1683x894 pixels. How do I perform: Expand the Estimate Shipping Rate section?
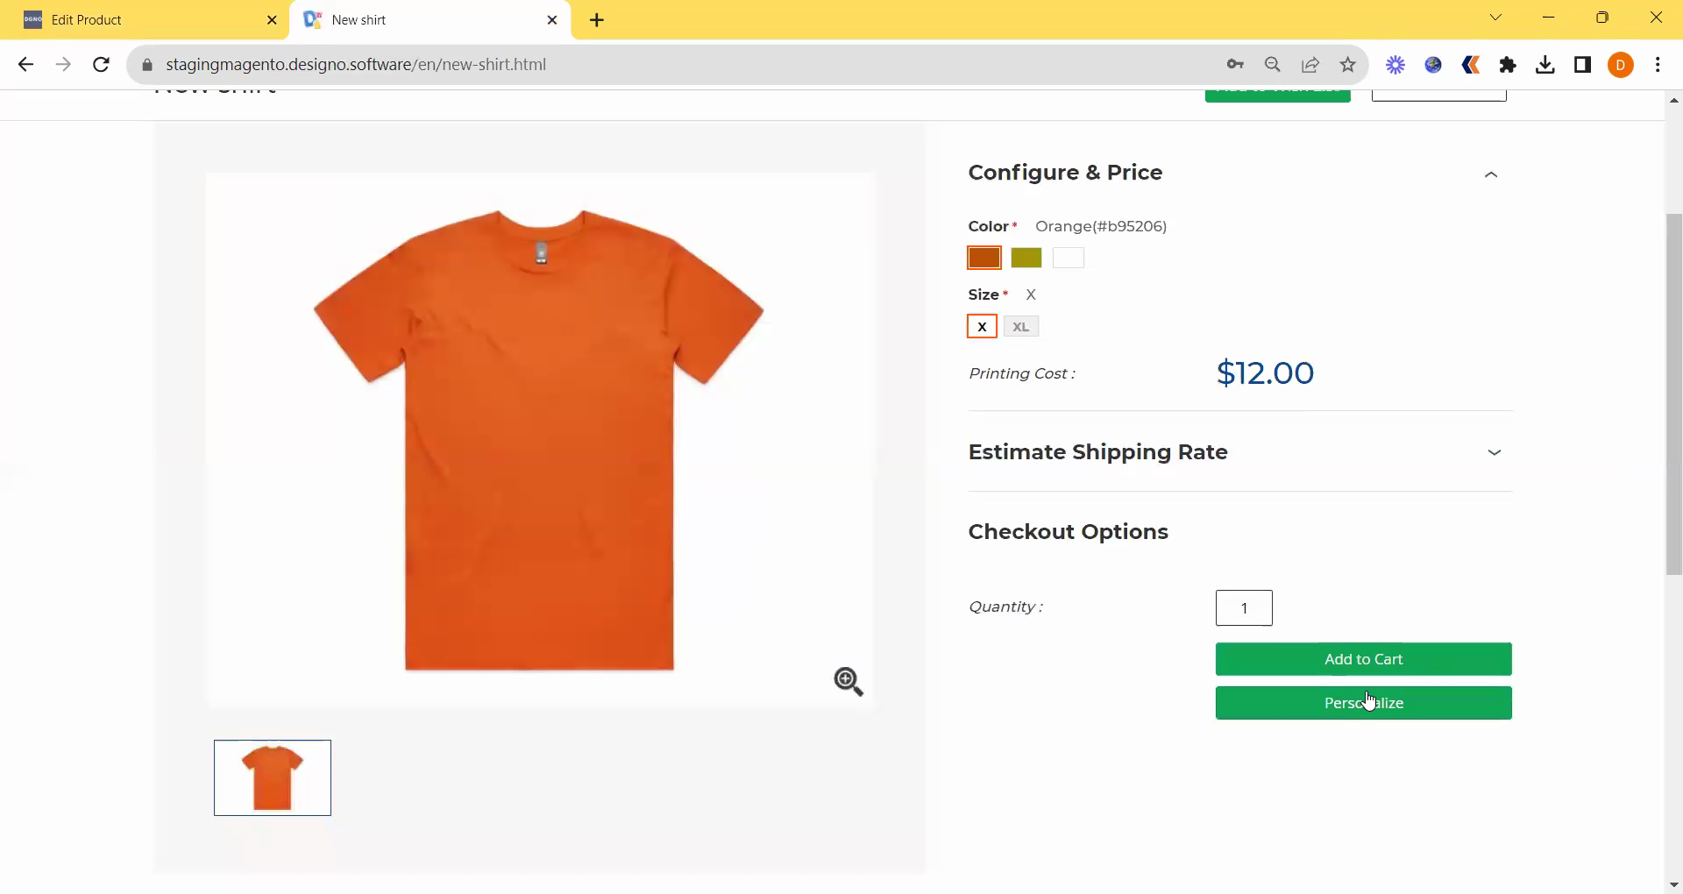tap(1494, 452)
